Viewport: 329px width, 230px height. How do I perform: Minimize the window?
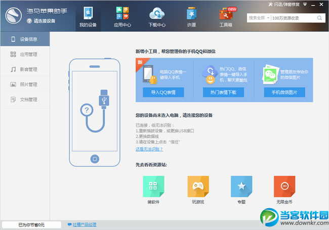(313, 5)
